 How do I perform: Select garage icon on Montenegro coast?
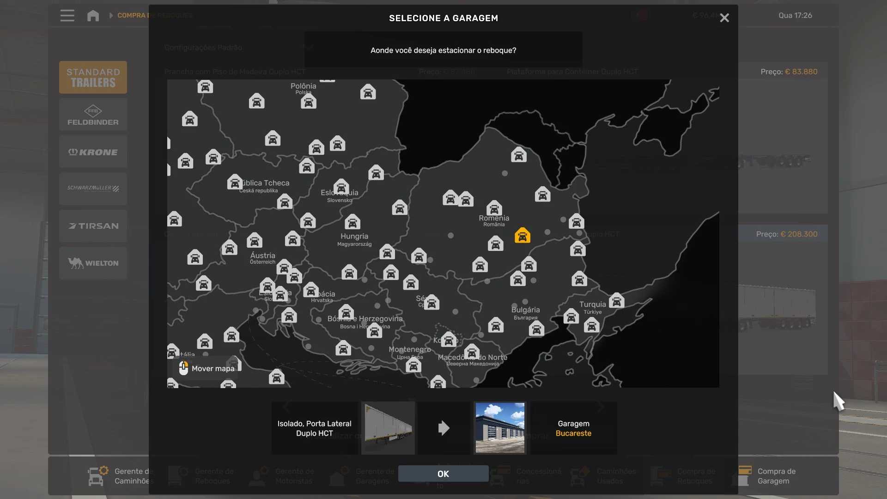point(413,366)
